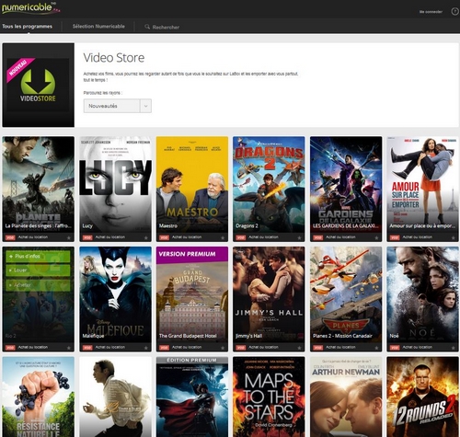
Task: Add Dragons 2 to favorites via star
Action: (299, 237)
